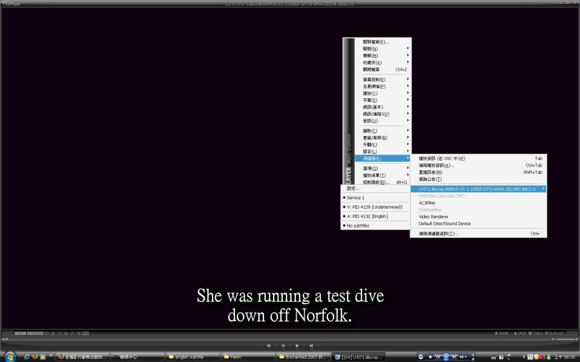Click the speaker icon beside the volume slider
Screen dimensions: 580x362
pos(553,338)
